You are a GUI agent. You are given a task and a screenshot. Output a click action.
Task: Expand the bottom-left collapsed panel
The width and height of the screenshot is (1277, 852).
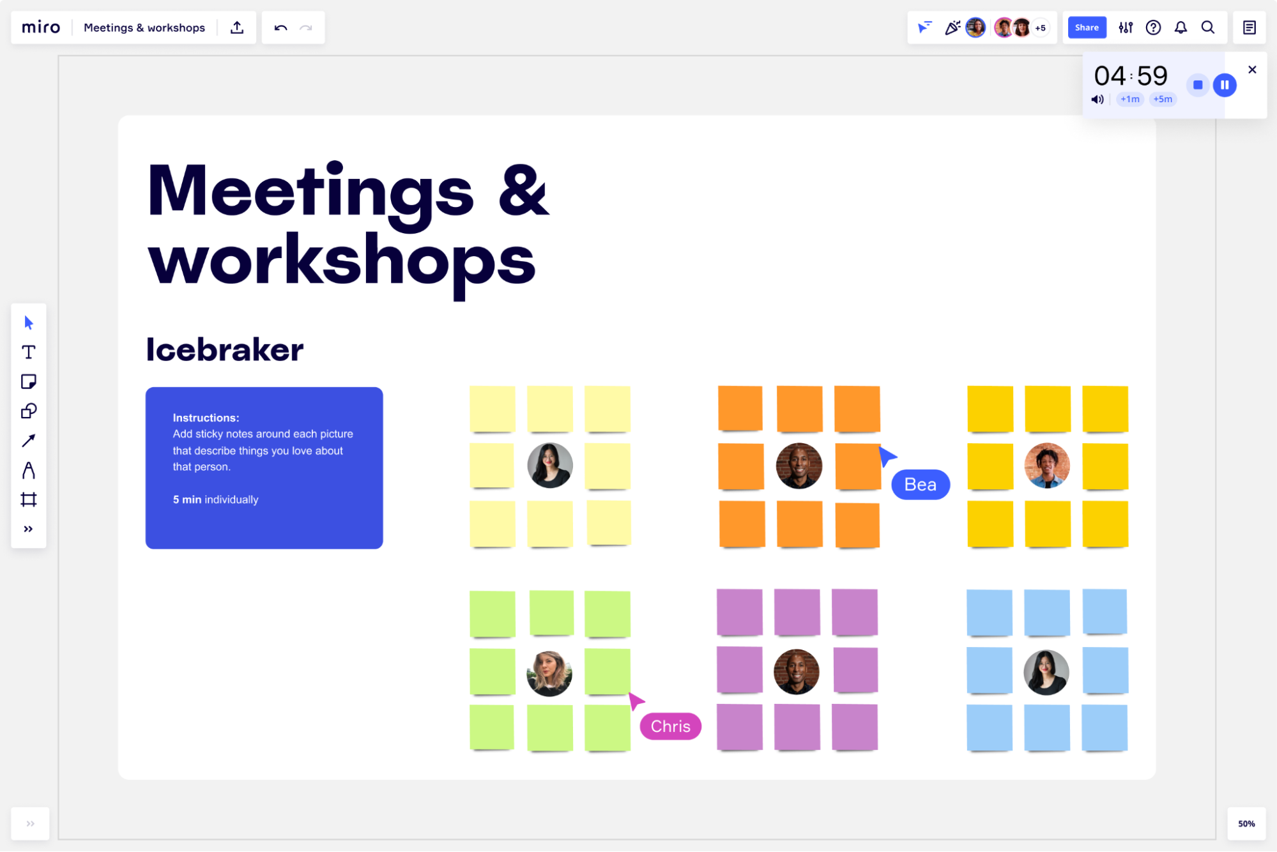coord(30,823)
